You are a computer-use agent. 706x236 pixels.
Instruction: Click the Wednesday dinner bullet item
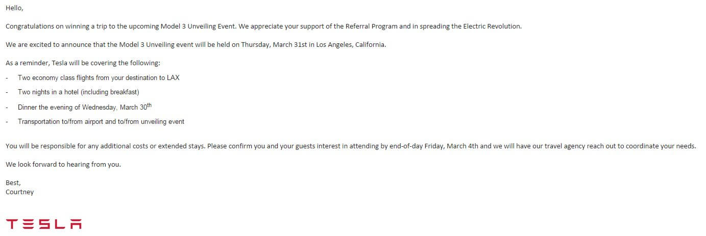(84, 107)
